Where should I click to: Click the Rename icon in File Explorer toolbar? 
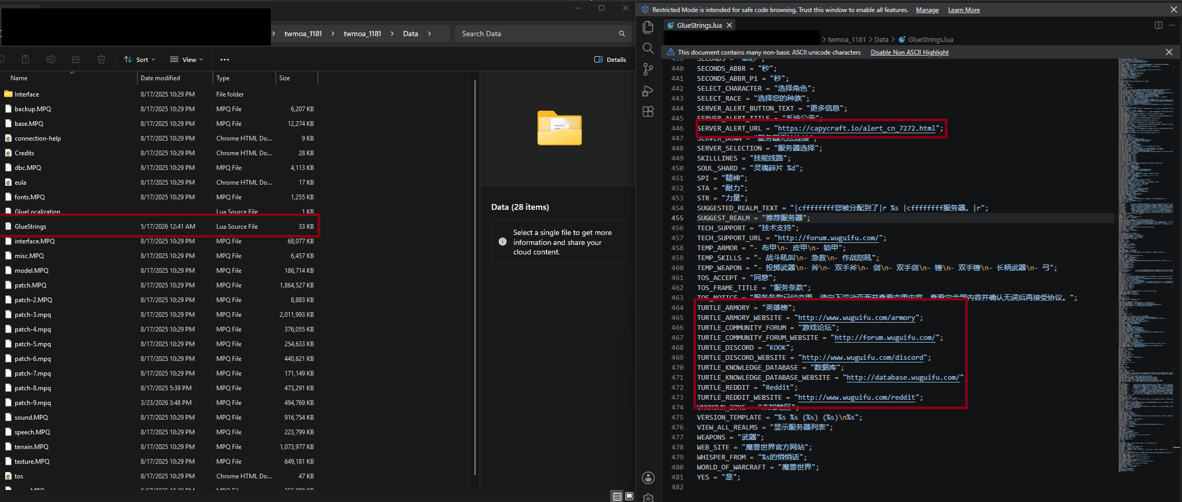[51, 59]
